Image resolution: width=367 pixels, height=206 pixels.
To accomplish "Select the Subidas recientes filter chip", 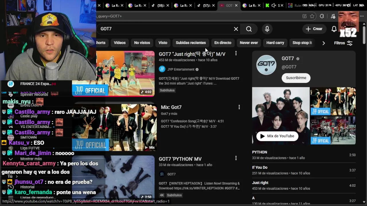I will (x=191, y=43).
